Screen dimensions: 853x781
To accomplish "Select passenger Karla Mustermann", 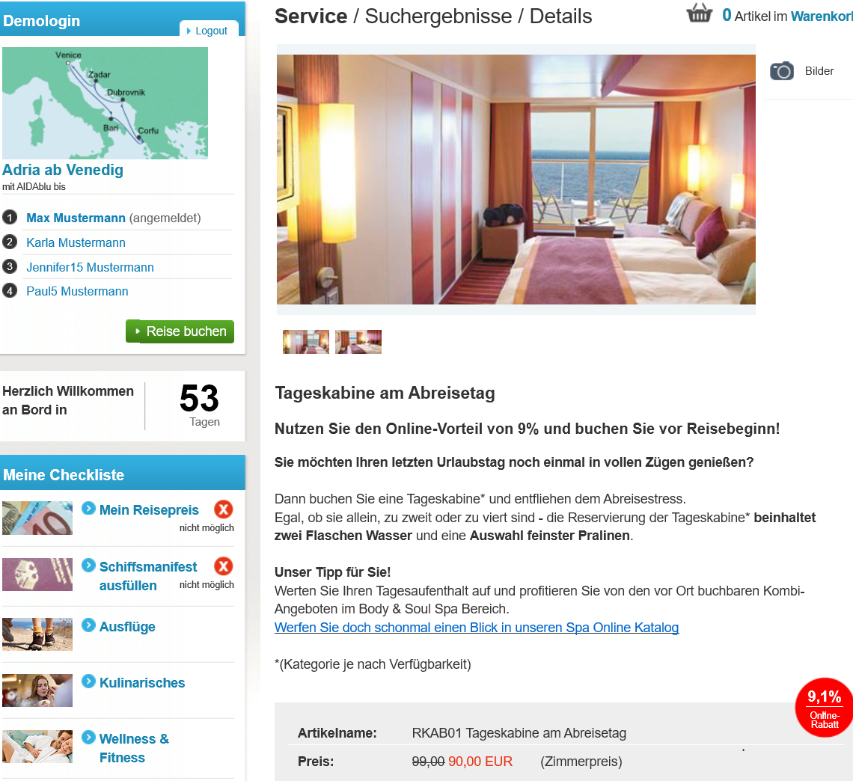I will tap(76, 242).
